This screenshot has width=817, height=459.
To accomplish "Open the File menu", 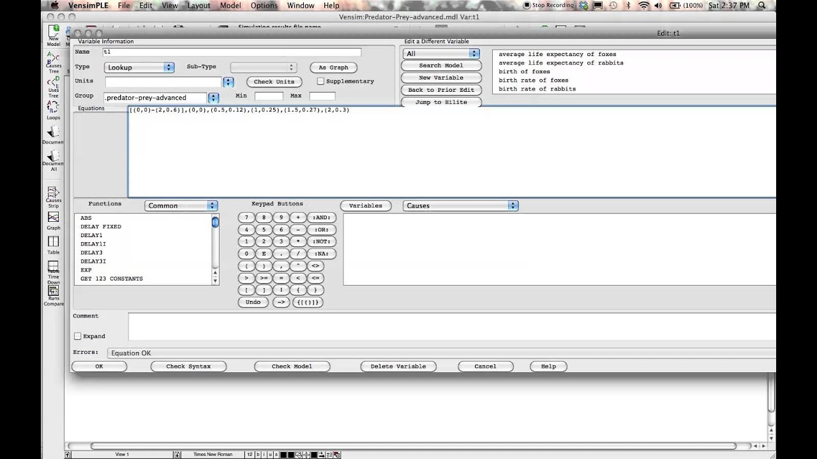I will click(x=124, y=6).
